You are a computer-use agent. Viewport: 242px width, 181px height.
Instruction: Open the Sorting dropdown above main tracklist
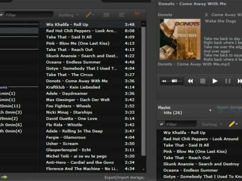(x=69, y=15)
